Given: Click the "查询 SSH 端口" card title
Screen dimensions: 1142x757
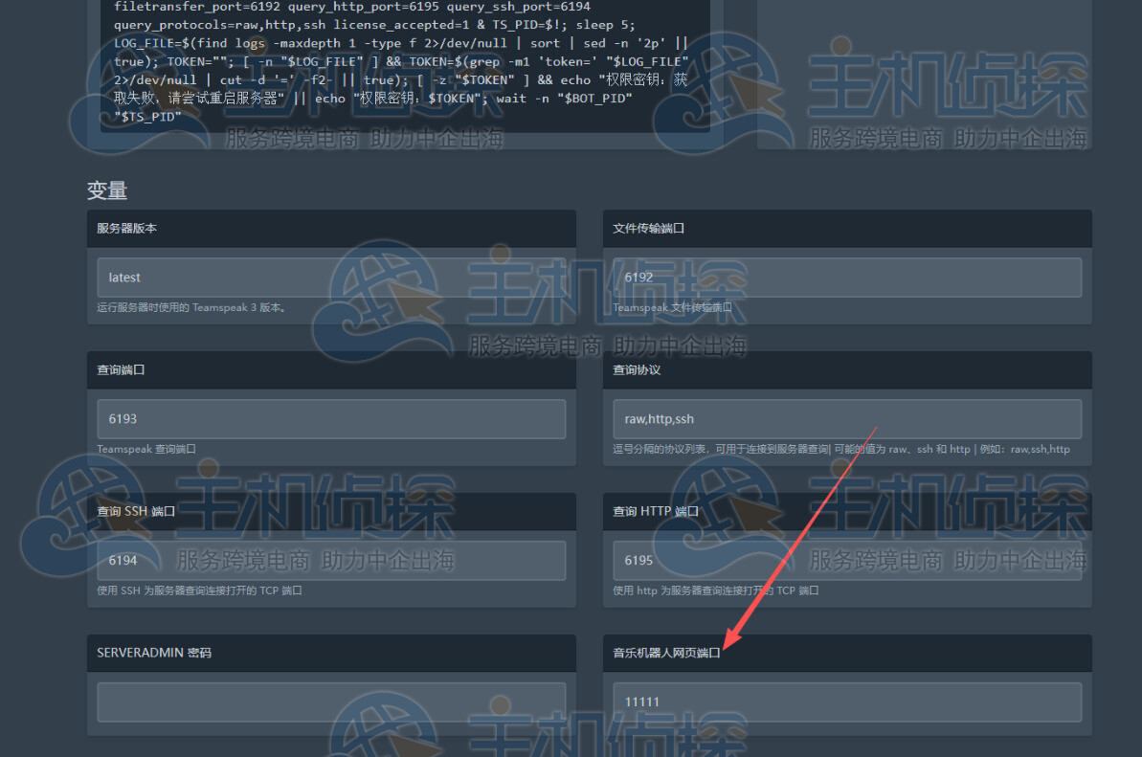Looking at the screenshot, I should (136, 512).
